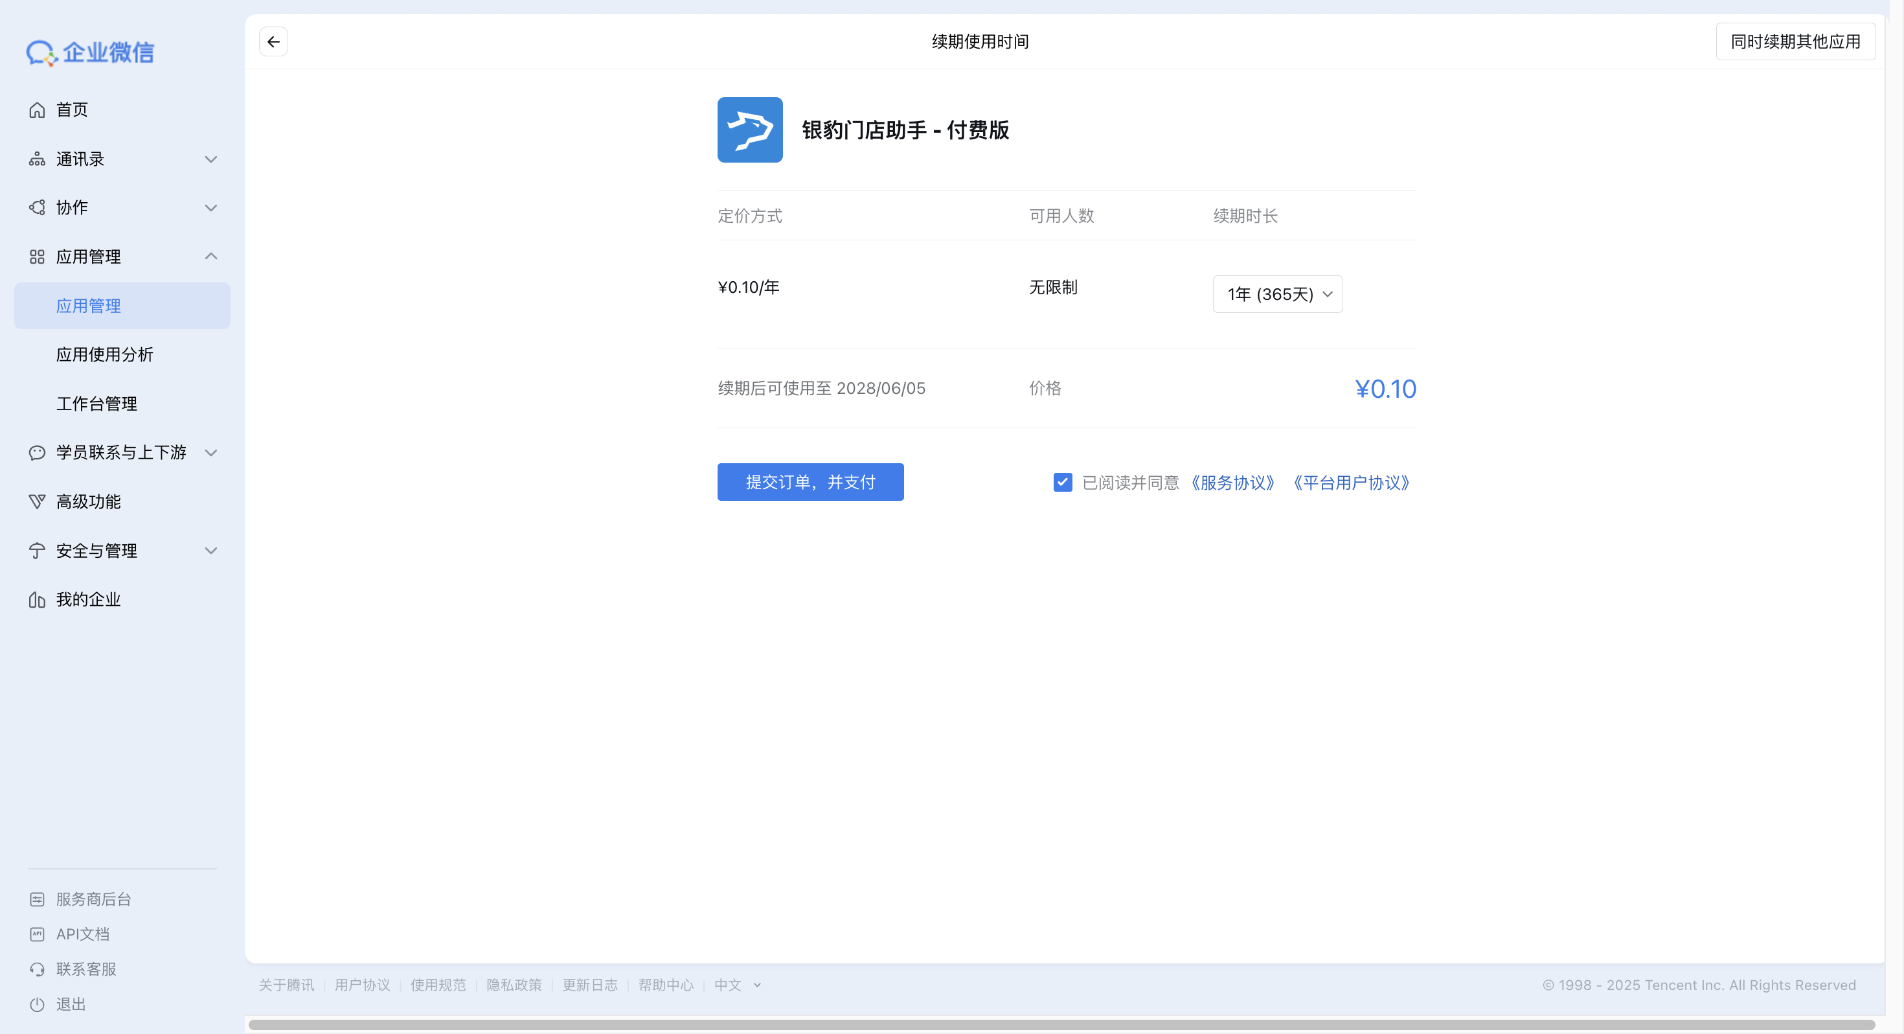The height and width of the screenshot is (1034, 1904).
Task: Click the 银豹门店助手 - 付费版 title
Action: pos(905,130)
